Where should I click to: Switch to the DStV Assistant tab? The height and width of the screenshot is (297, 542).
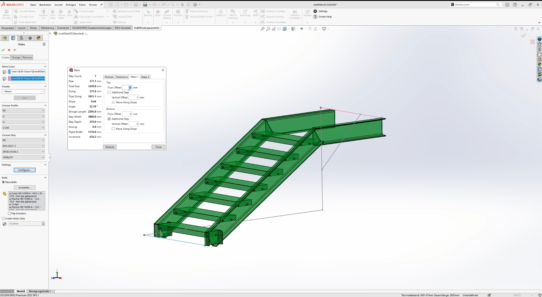click(x=123, y=28)
